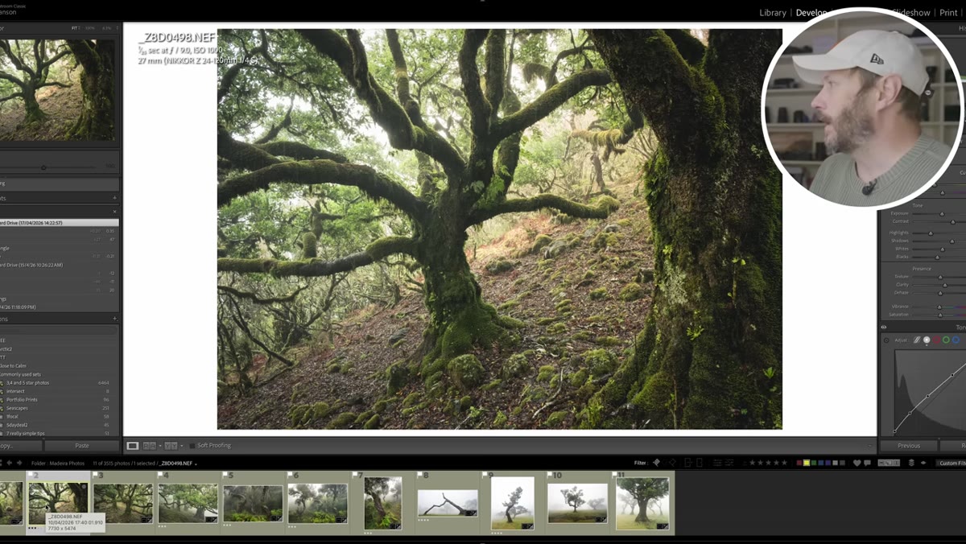Image resolution: width=966 pixels, height=544 pixels.
Task: Switch to the Print module
Action: [x=948, y=13]
